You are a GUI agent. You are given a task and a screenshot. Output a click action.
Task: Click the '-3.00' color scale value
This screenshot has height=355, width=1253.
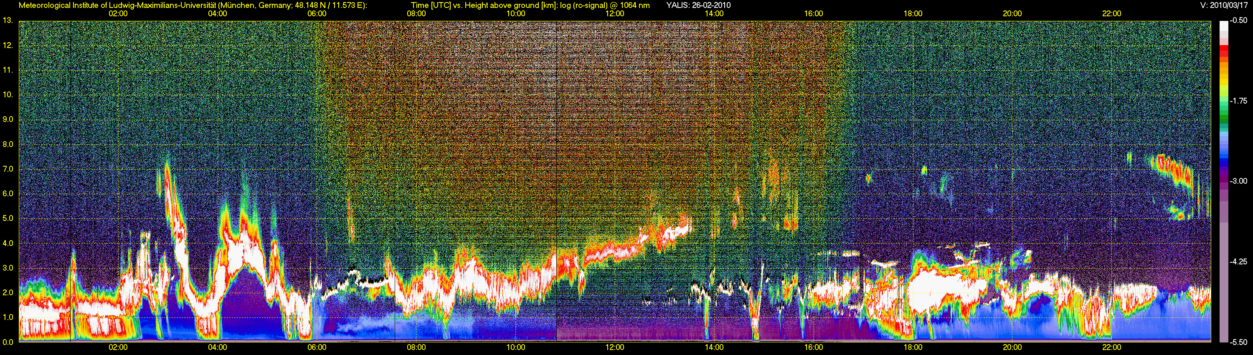click(x=1239, y=181)
